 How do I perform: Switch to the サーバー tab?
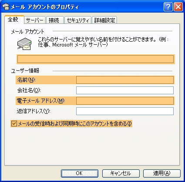pos(35,20)
